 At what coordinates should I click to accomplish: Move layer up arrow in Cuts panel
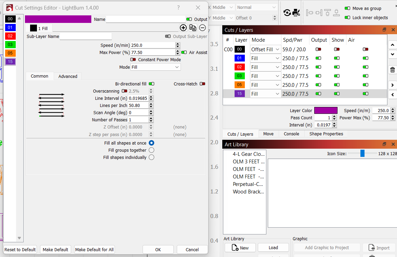[393, 45]
